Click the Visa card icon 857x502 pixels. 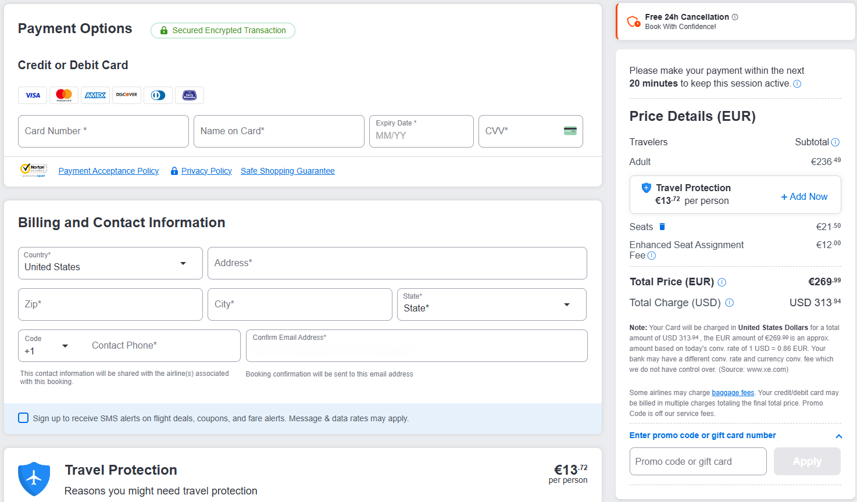(33, 95)
